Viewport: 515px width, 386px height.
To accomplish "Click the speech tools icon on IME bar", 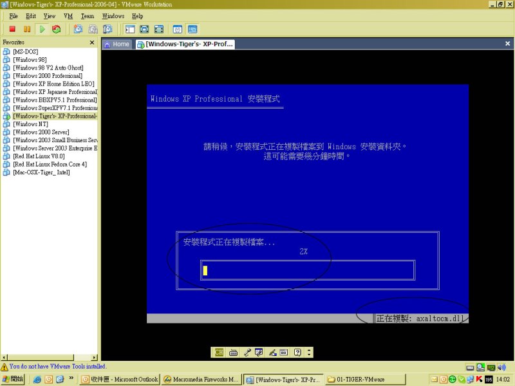I will [259, 353].
